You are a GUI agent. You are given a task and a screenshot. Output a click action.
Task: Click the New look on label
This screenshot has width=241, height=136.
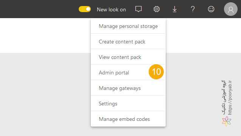coord(111,9)
